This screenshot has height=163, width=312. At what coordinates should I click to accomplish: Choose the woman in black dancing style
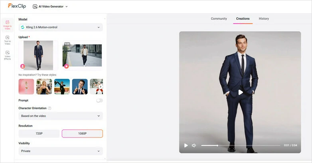click(62, 86)
